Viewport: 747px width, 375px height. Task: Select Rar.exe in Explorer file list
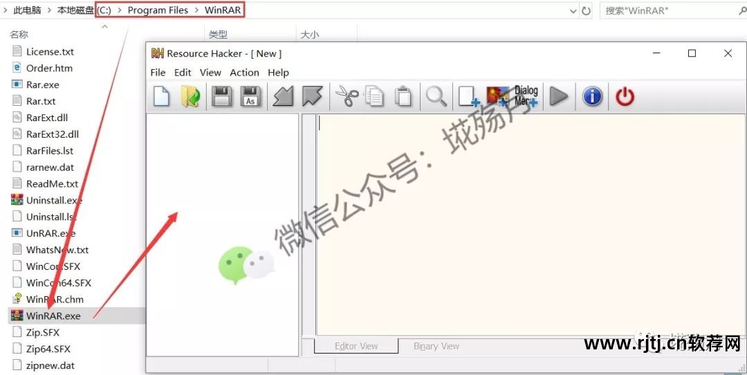coord(43,85)
